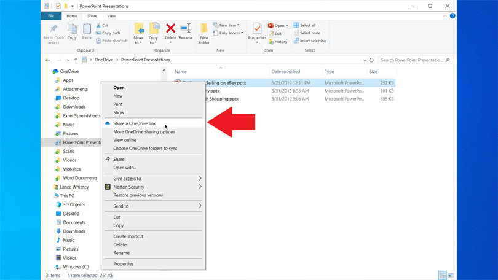
Task: Click the Search PowerPoint Presentations field
Action: (415, 60)
